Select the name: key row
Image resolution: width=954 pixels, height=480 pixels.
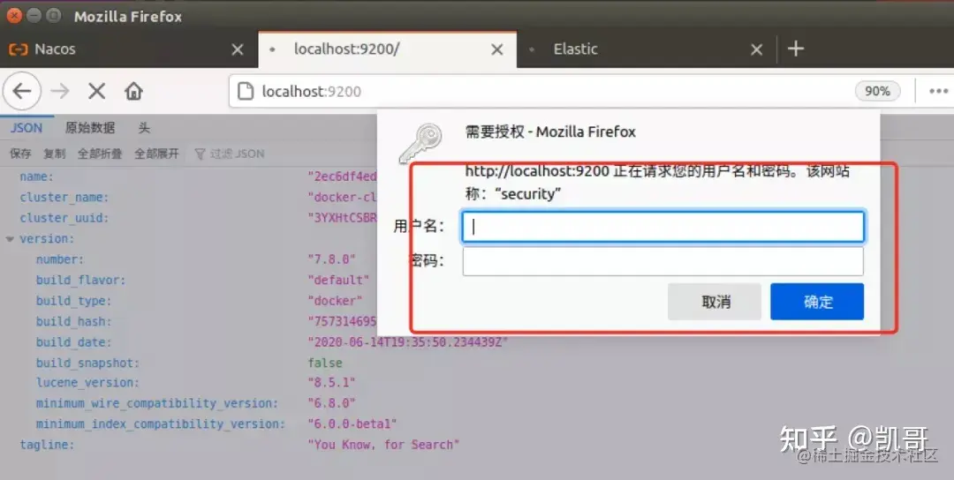click(x=36, y=176)
